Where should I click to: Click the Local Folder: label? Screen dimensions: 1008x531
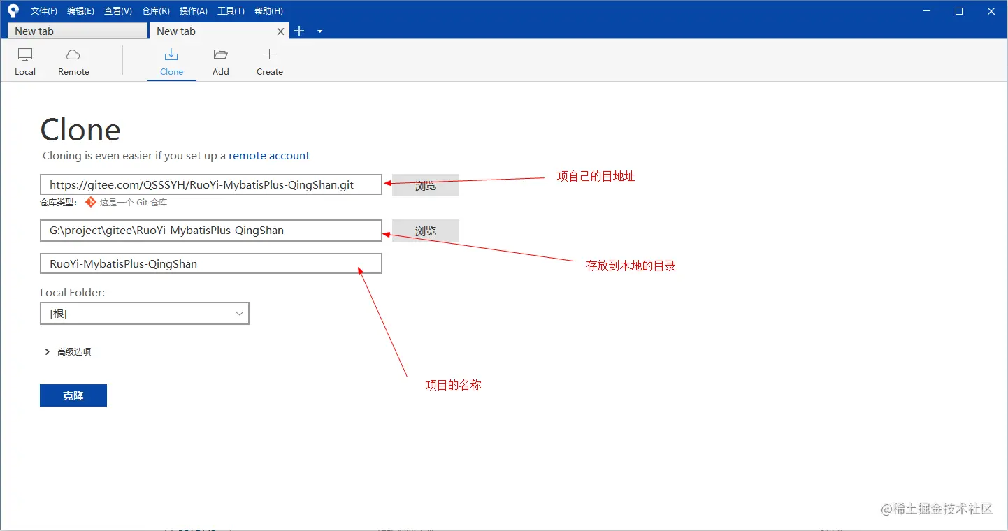(73, 293)
